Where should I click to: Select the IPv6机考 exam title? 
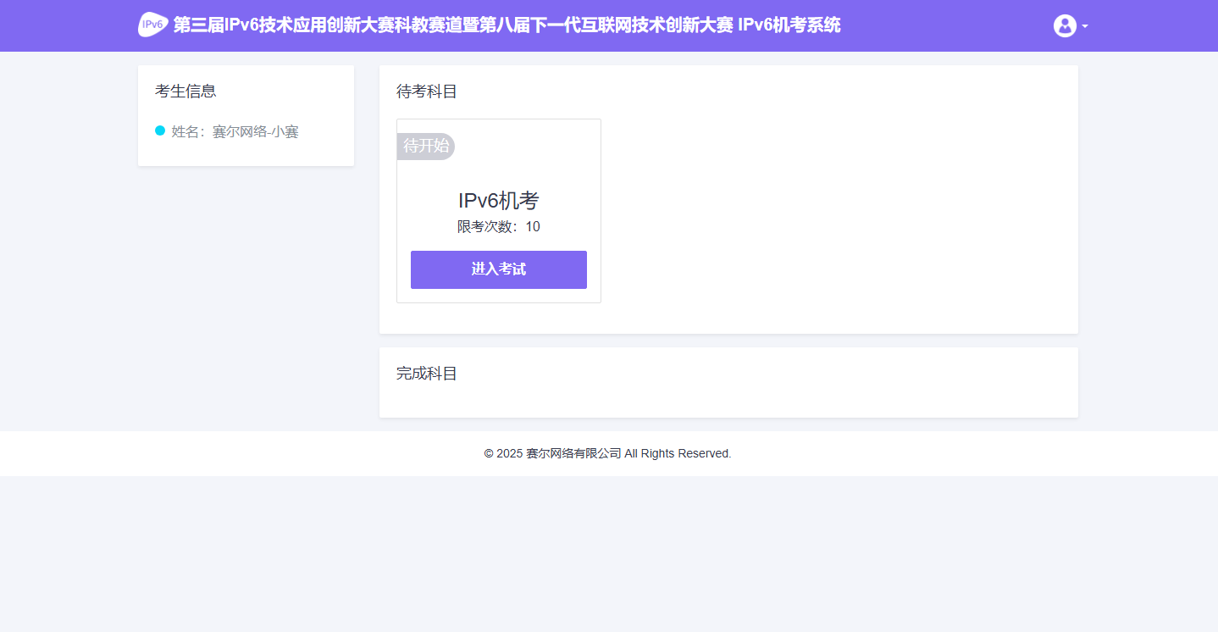pos(498,201)
